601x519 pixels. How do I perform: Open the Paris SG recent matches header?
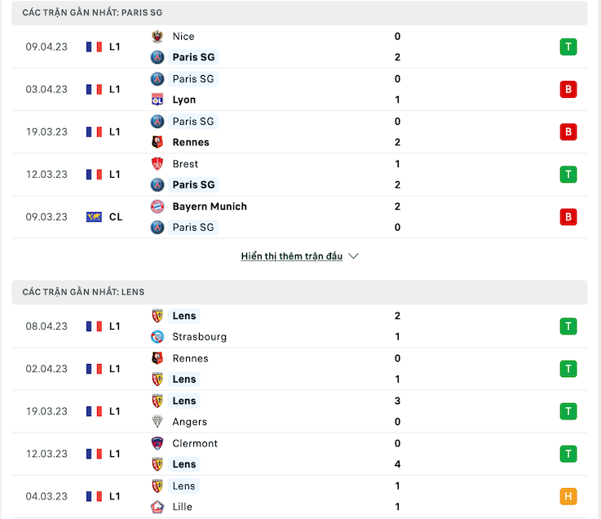[299, 13]
